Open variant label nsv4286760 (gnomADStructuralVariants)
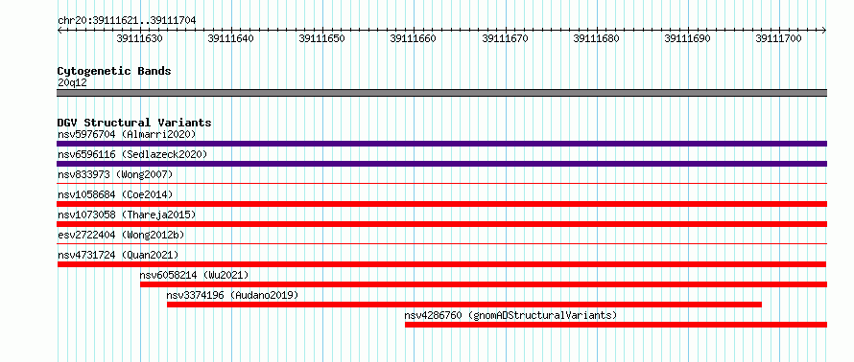The height and width of the screenshot is (362, 854). click(x=510, y=315)
